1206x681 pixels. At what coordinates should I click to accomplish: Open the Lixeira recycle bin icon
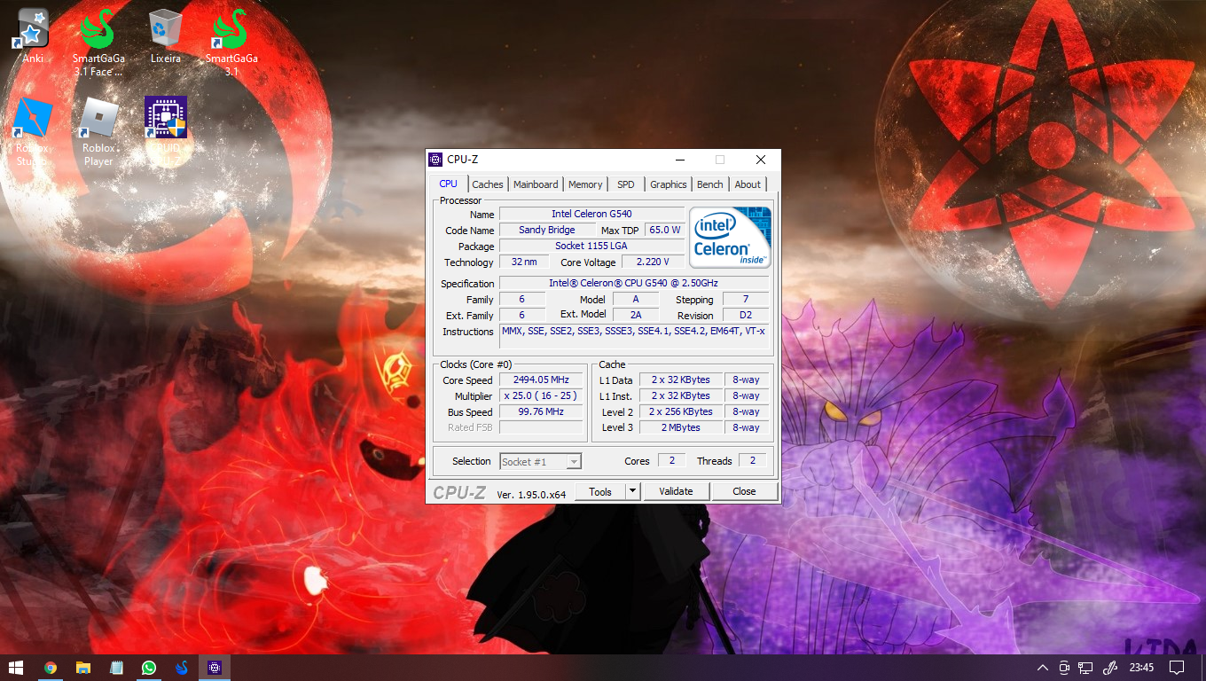tap(165, 35)
